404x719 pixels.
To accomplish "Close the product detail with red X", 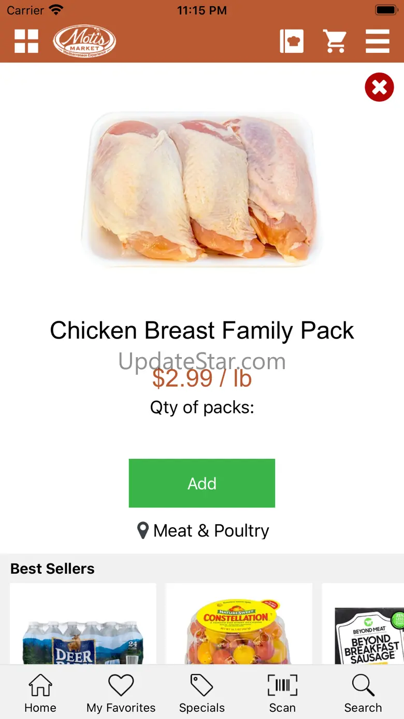I will point(379,87).
